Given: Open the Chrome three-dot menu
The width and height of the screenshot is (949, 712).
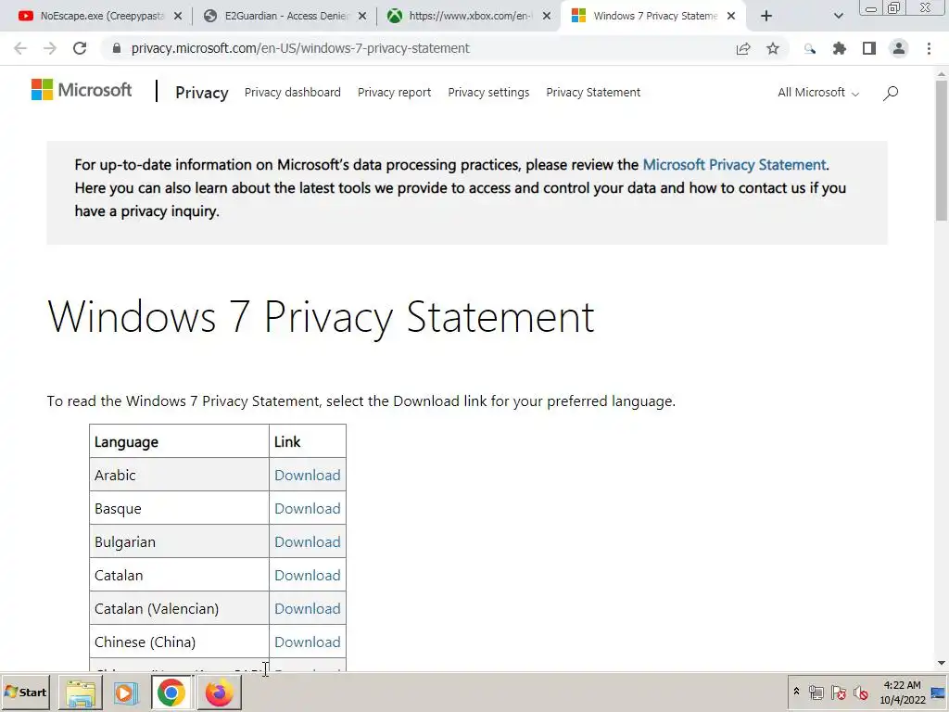Looking at the screenshot, I should pos(929,48).
